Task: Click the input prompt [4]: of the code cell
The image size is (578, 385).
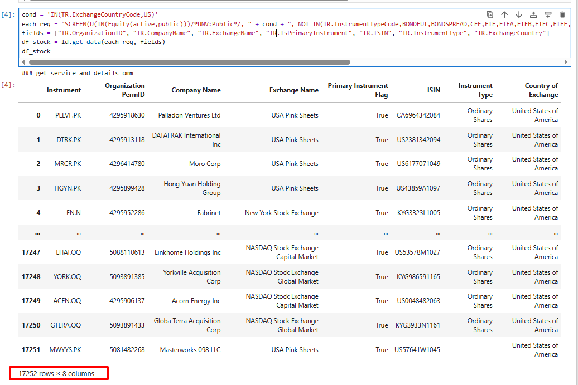Action: [x=8, y=14]
